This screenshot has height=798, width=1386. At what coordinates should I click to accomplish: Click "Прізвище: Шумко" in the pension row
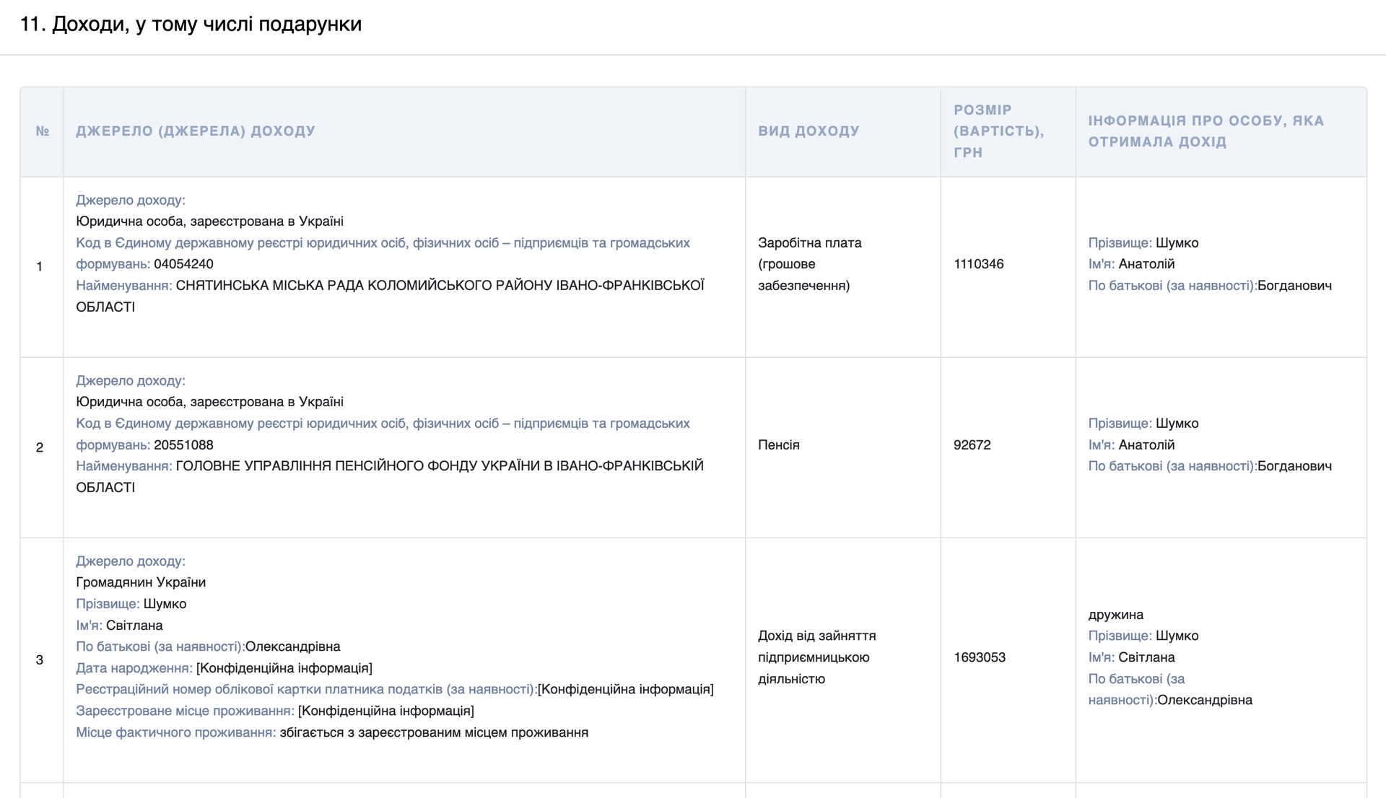pos(1143,424)
